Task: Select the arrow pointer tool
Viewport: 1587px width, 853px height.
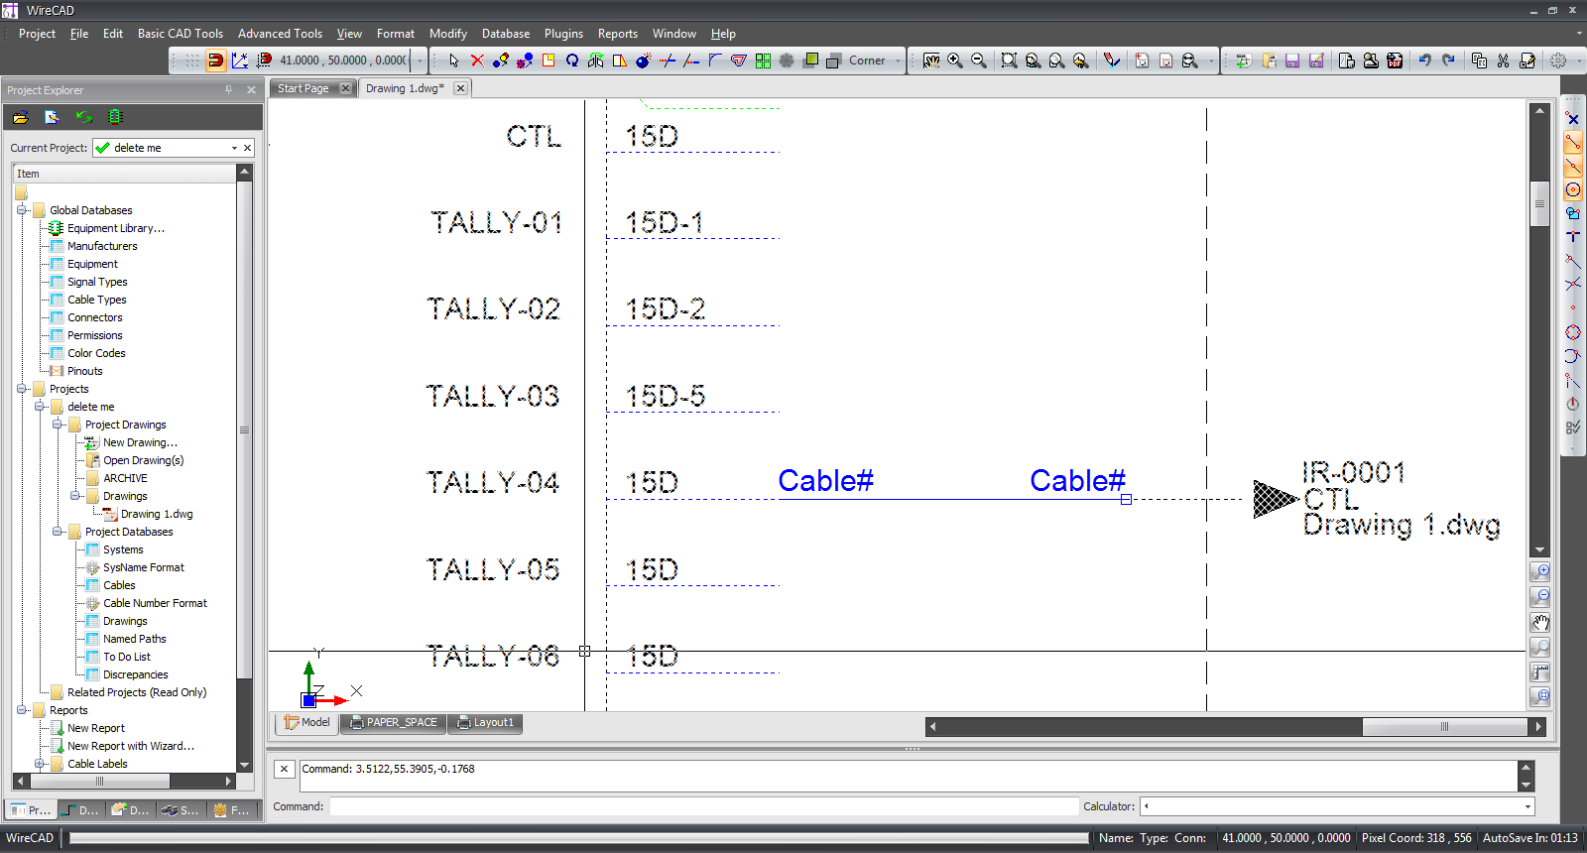Action: 453,61
